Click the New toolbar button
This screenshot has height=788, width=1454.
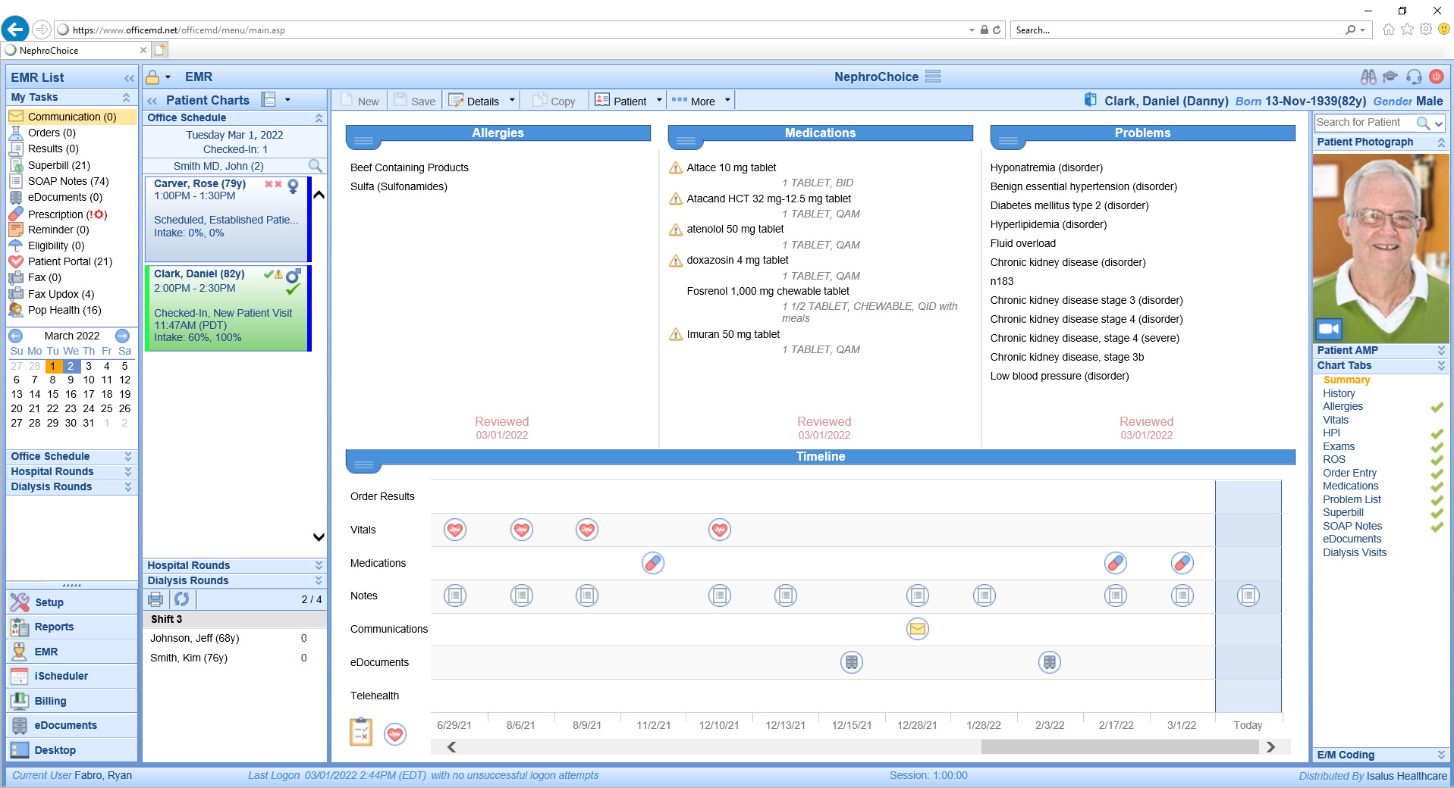tap(360, 101)
